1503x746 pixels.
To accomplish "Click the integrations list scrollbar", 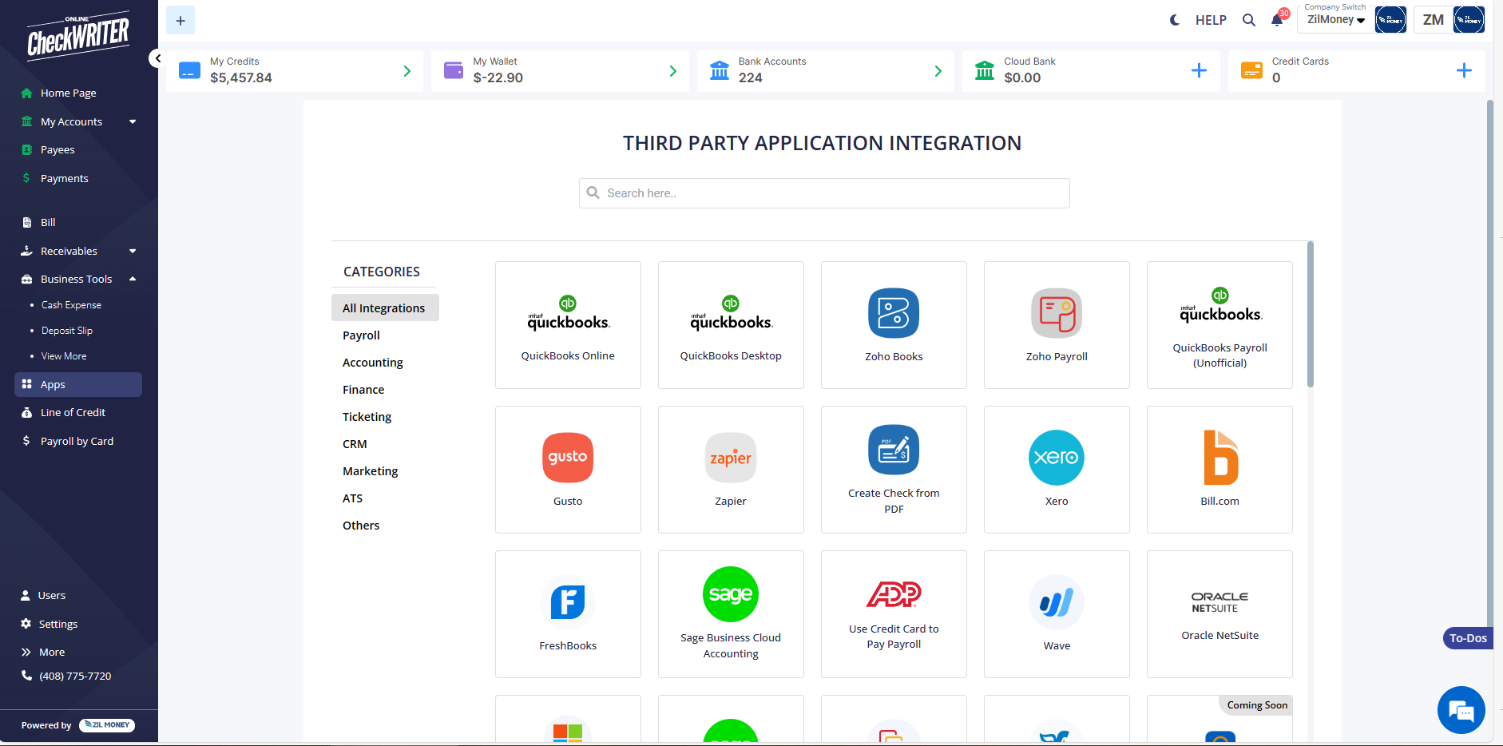I will tap(1311, 314).
